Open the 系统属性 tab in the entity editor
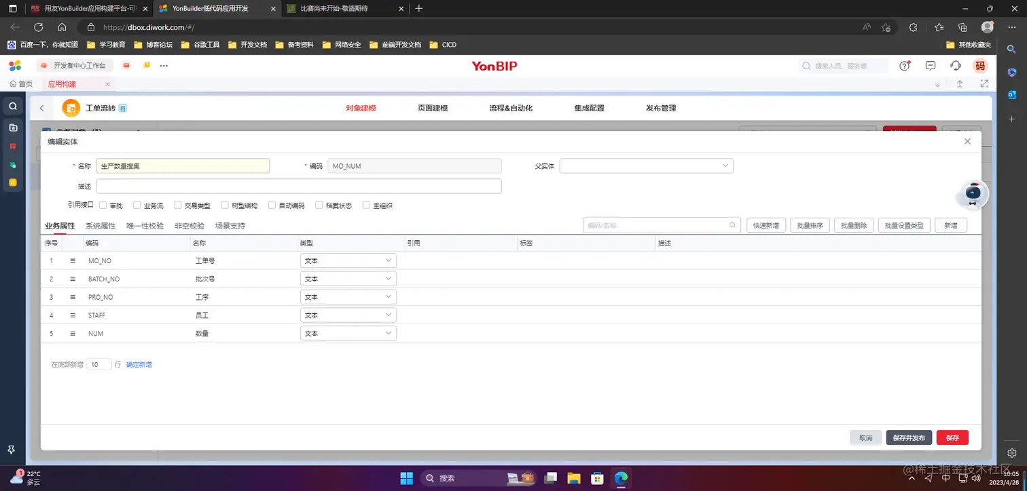 pos(100,225)
